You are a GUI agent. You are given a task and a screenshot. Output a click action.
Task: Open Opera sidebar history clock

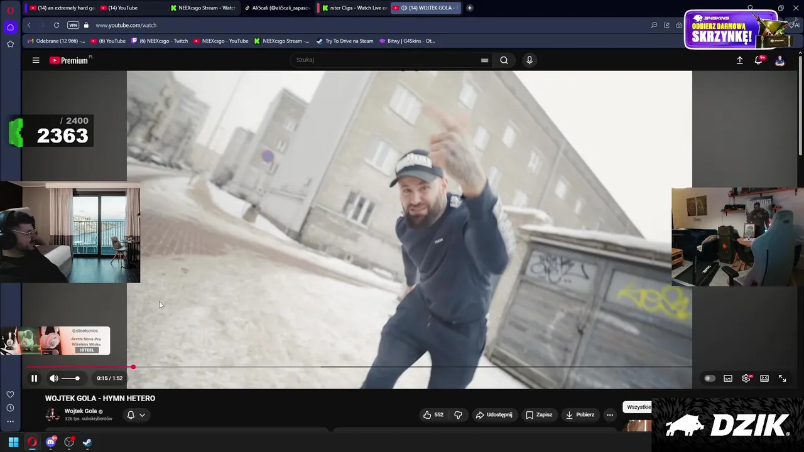pos(10,408)
